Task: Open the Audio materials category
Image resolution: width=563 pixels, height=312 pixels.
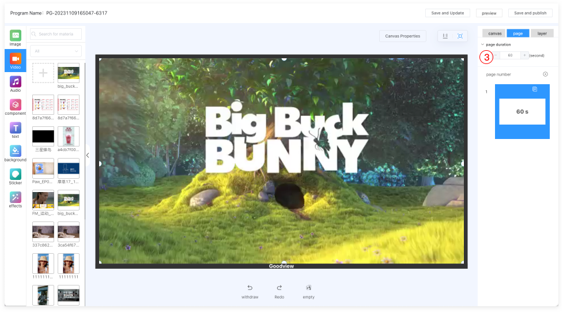Action: 15,84
